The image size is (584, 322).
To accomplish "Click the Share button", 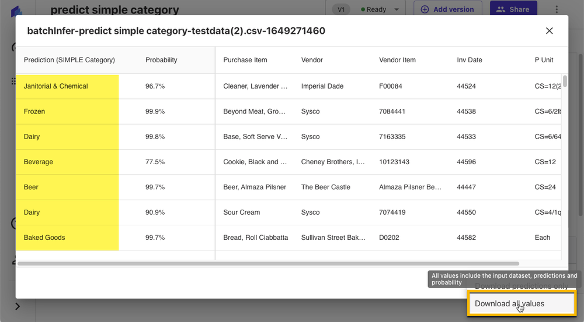I will coord(513,9).
